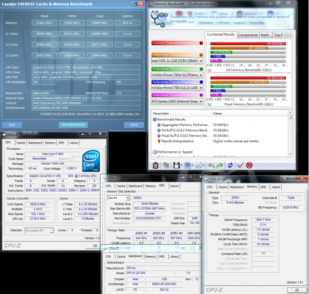Click the line graph icon in the Sandra toolbar
The height and width of the screenshot is (294, 309).
[198, 165]
